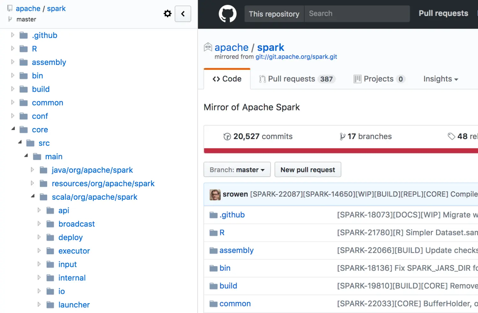Collapse the Octotree sidebar with the arrow button

point(183,14)
